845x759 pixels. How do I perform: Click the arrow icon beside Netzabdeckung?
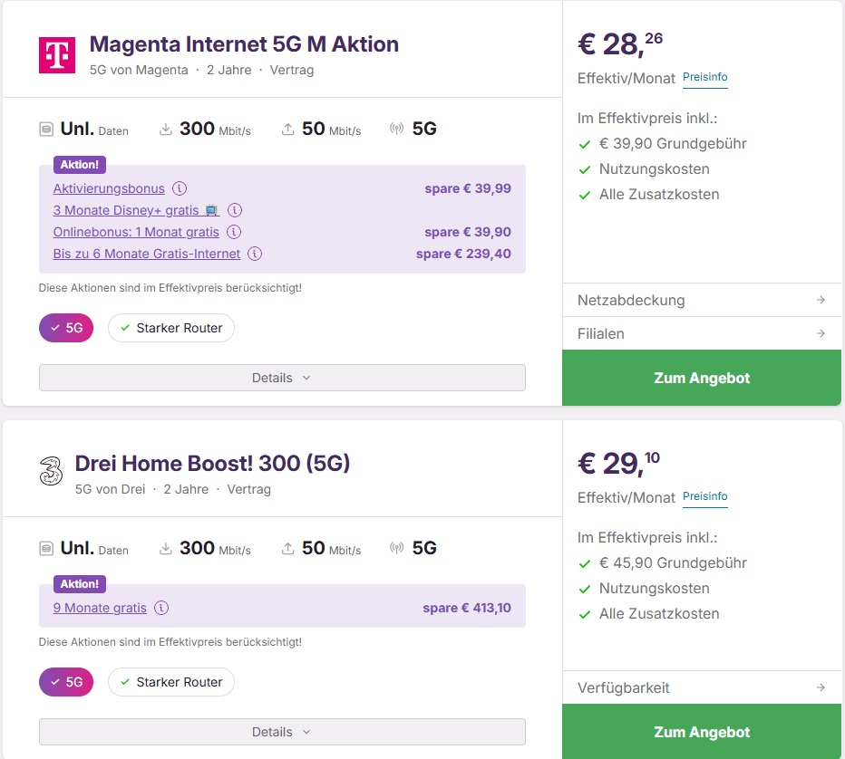click(820, 300)
